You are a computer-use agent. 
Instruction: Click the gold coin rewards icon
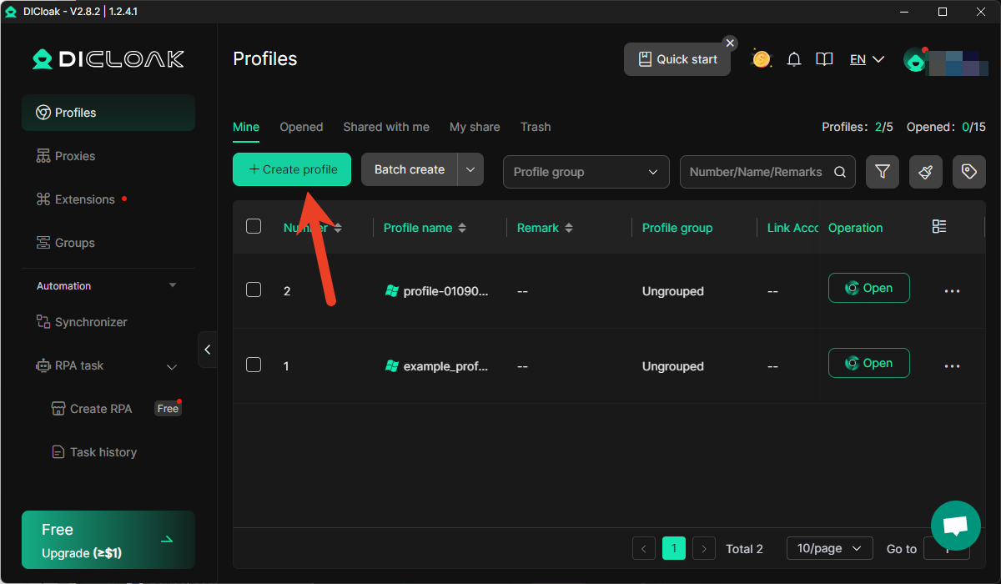tap(761, 59)
